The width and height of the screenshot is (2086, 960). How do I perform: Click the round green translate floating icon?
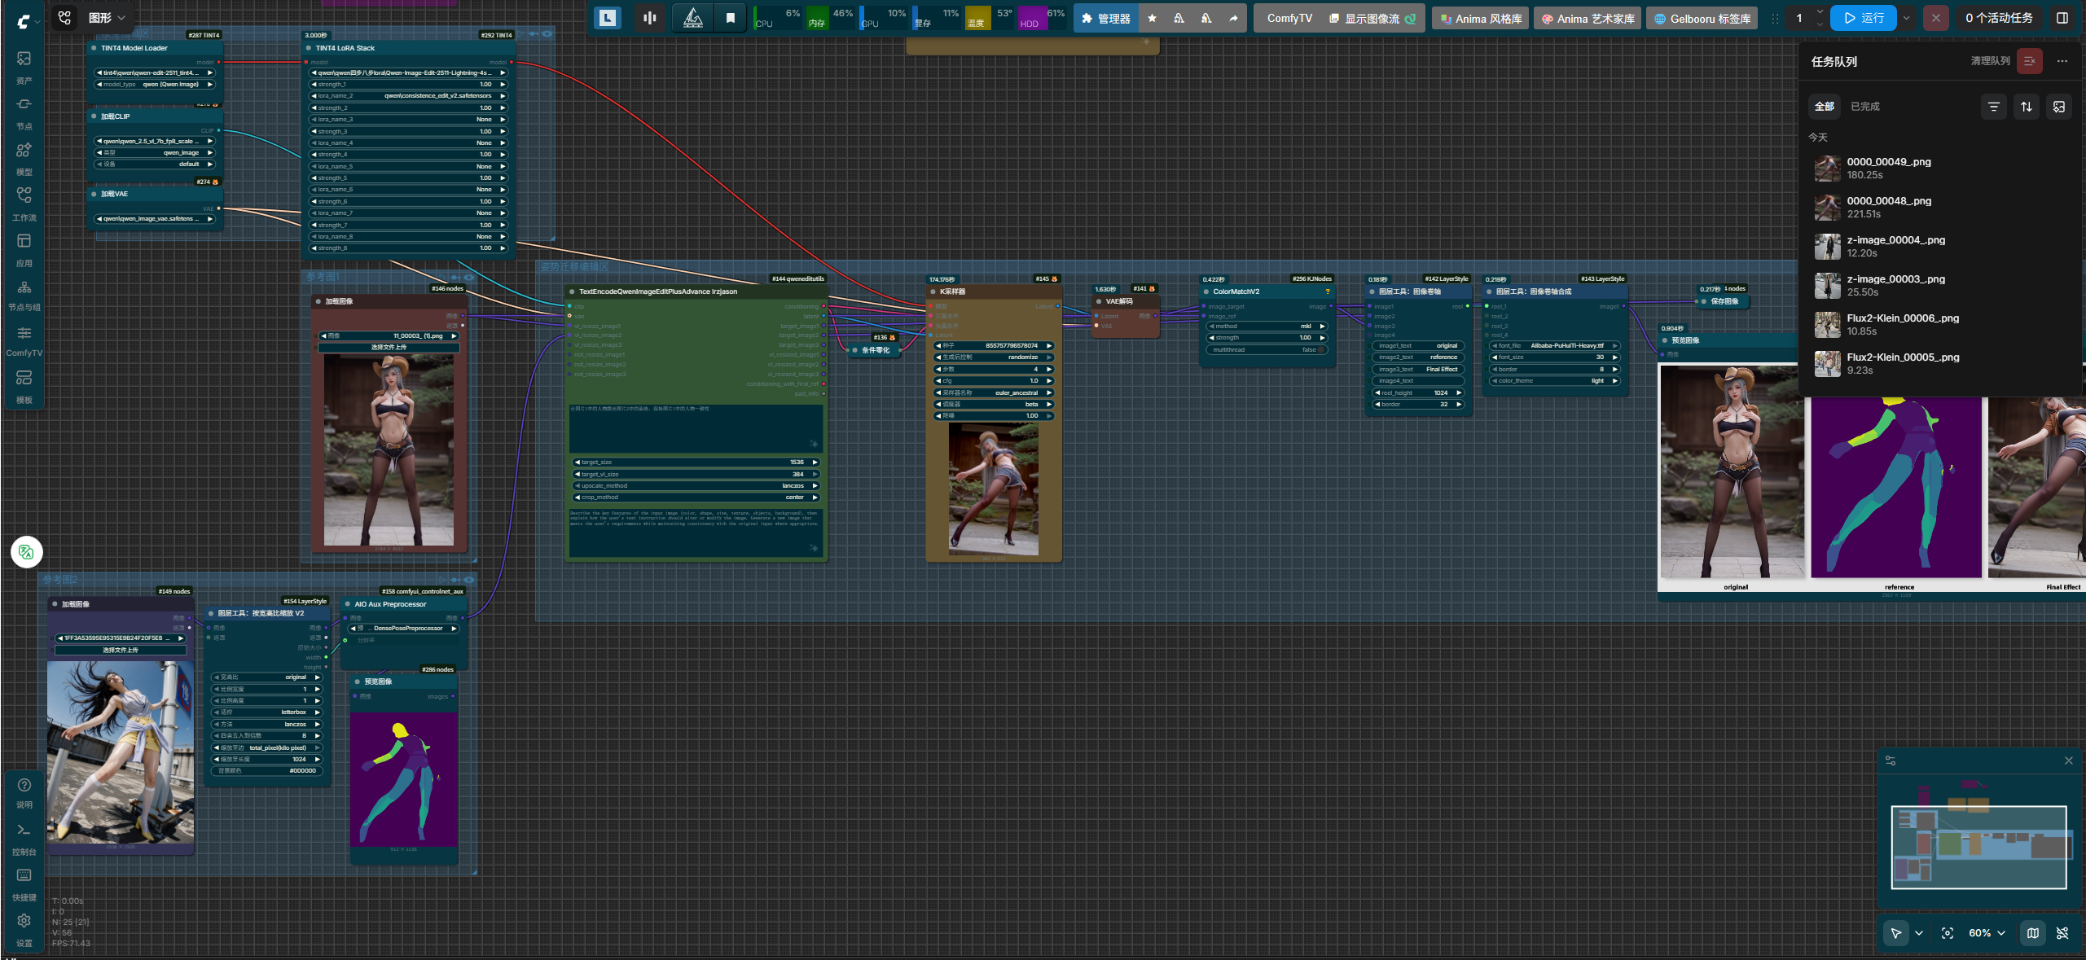tap(26, 552)
